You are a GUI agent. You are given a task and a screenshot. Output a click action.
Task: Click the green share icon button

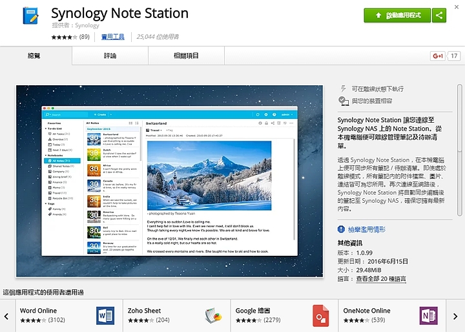[x=439, y=16]
